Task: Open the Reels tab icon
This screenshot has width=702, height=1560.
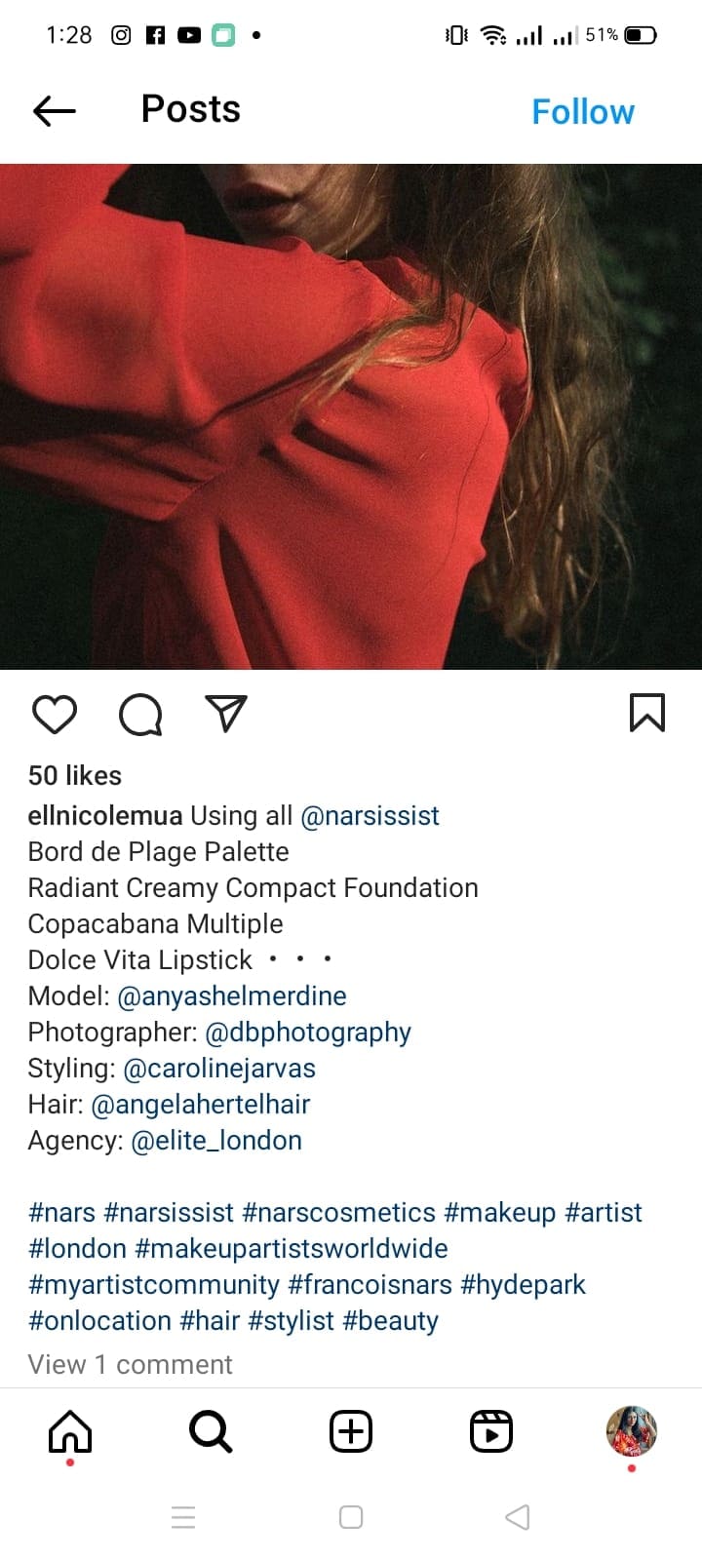Action: coord(491,1431)
